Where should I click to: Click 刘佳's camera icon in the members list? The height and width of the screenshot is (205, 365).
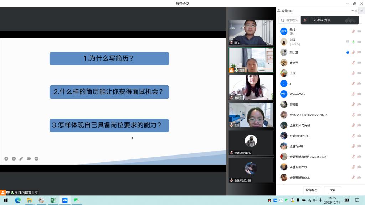359,42
